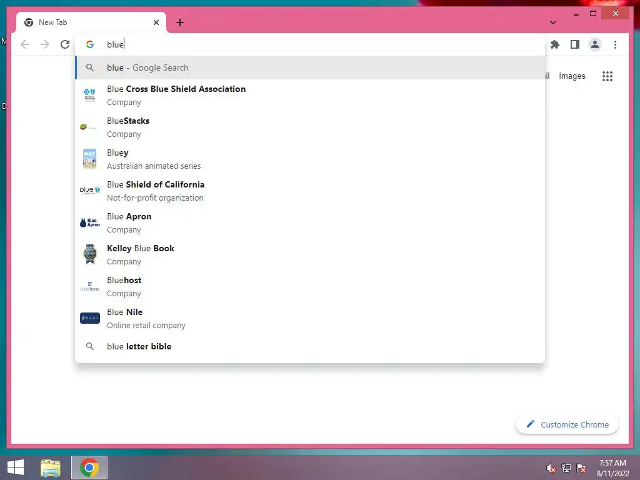Open the Google apps grid icon

click(x=607, y=76)
